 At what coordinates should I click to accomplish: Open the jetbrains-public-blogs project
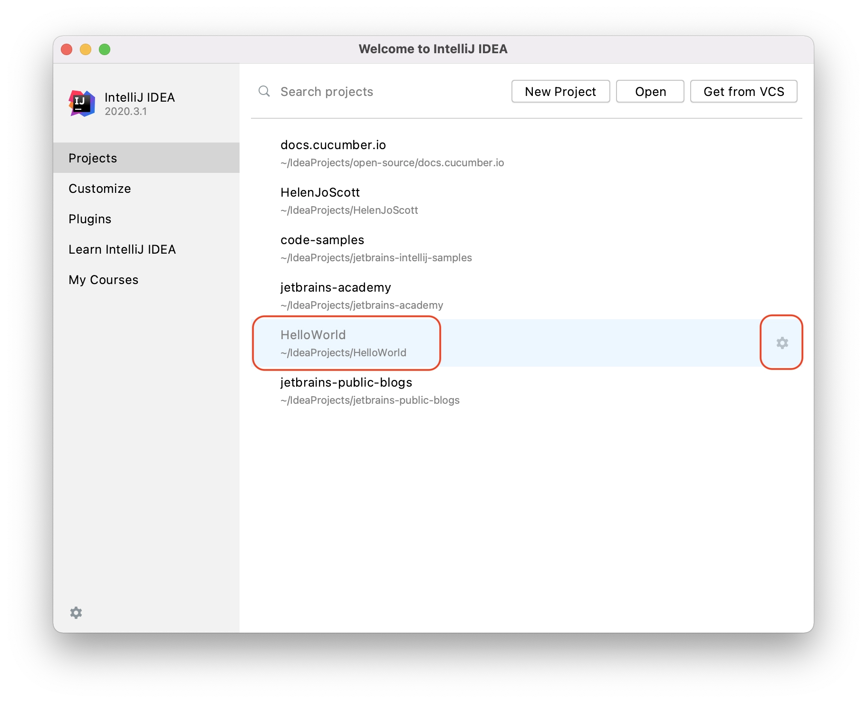(x=527, y=390)
